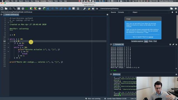Screen dimensions: 178x100
Task: Click the conda: base (Python 3.6.6) status
Action: (x=115, y=99)
